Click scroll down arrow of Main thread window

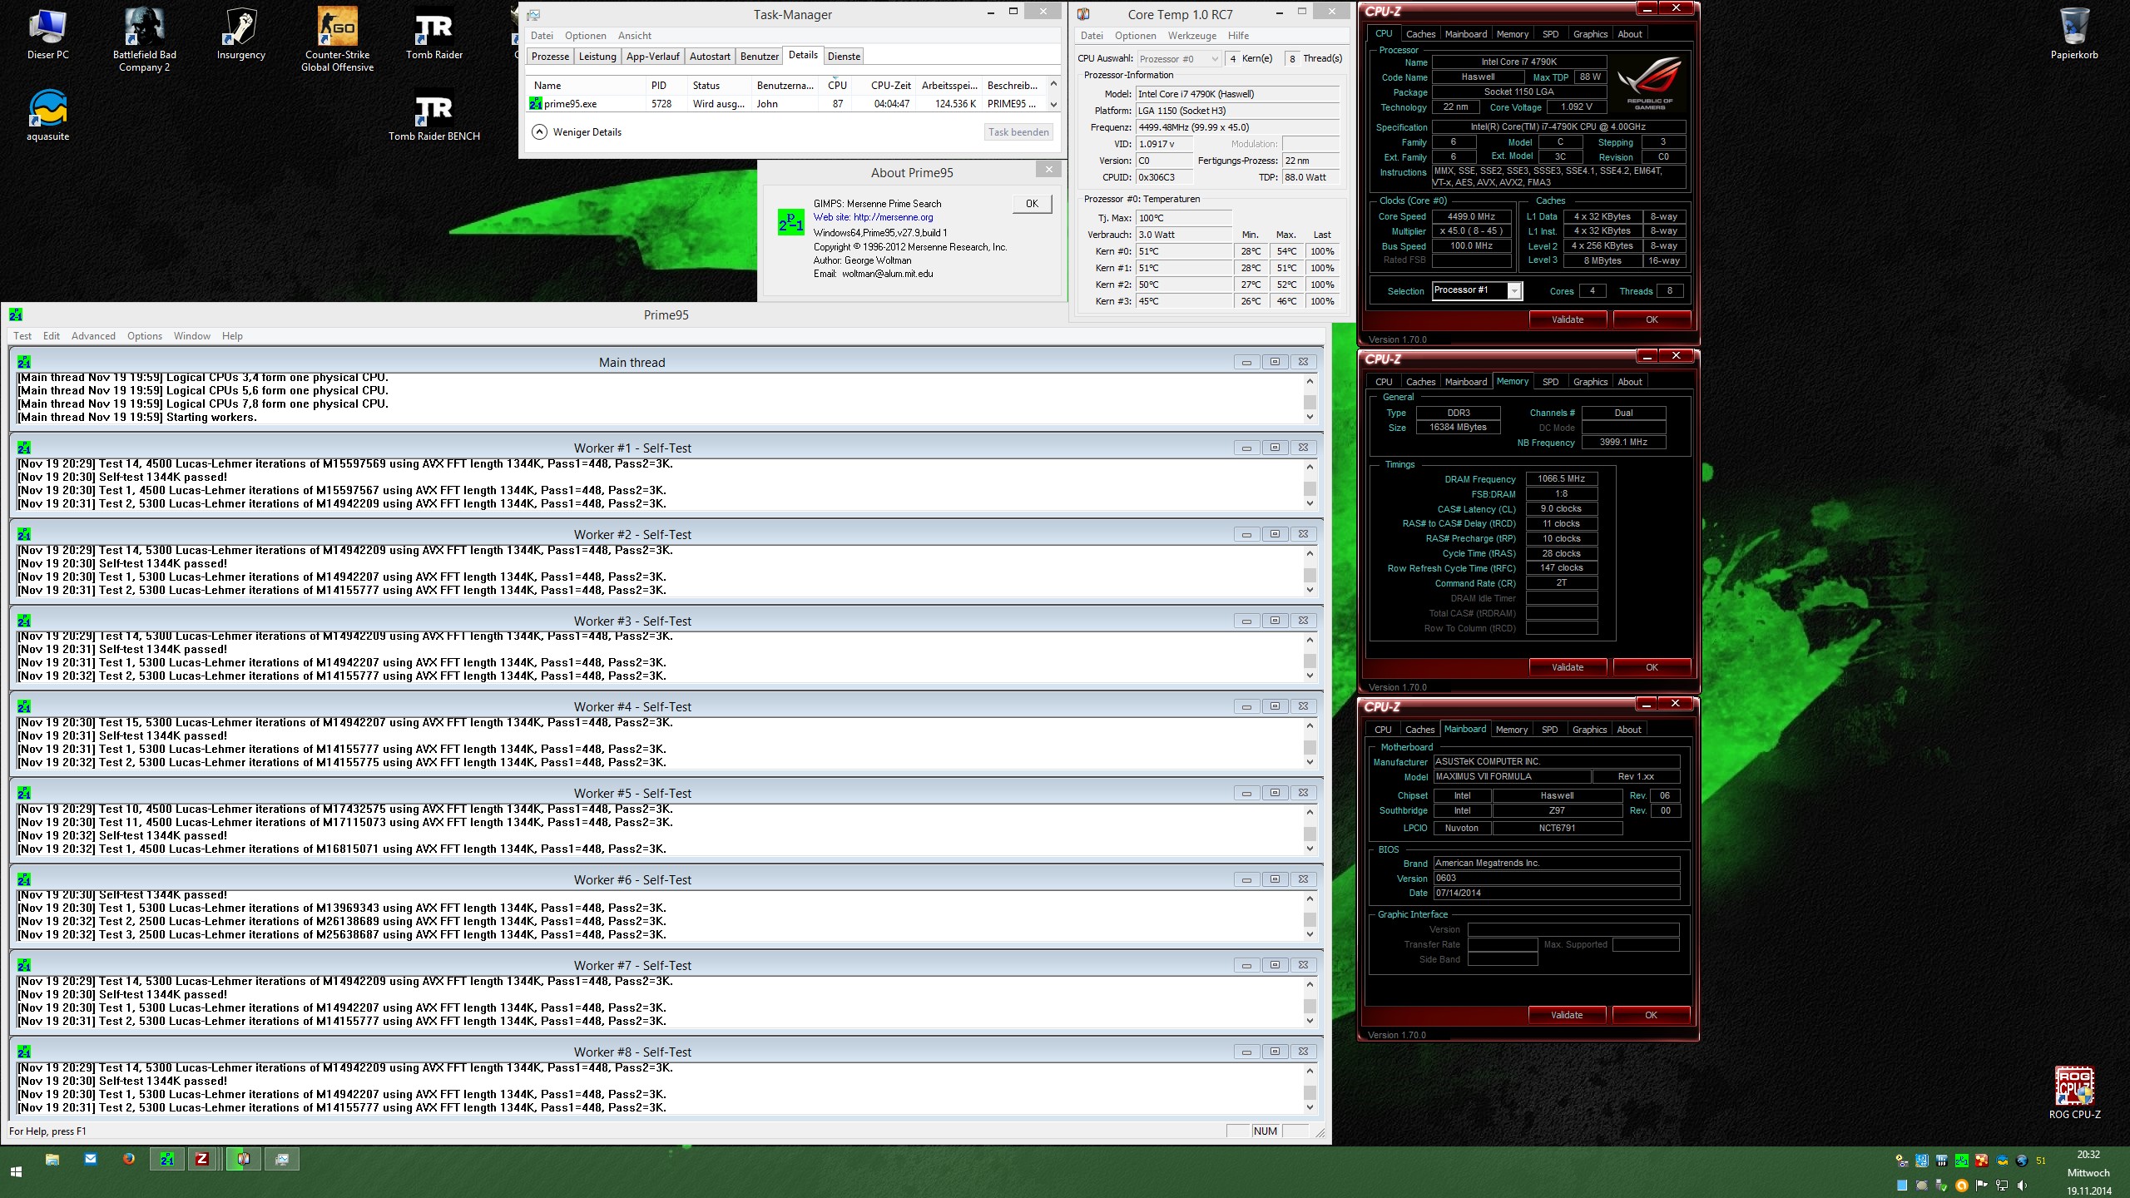(x=1310, y=417)
